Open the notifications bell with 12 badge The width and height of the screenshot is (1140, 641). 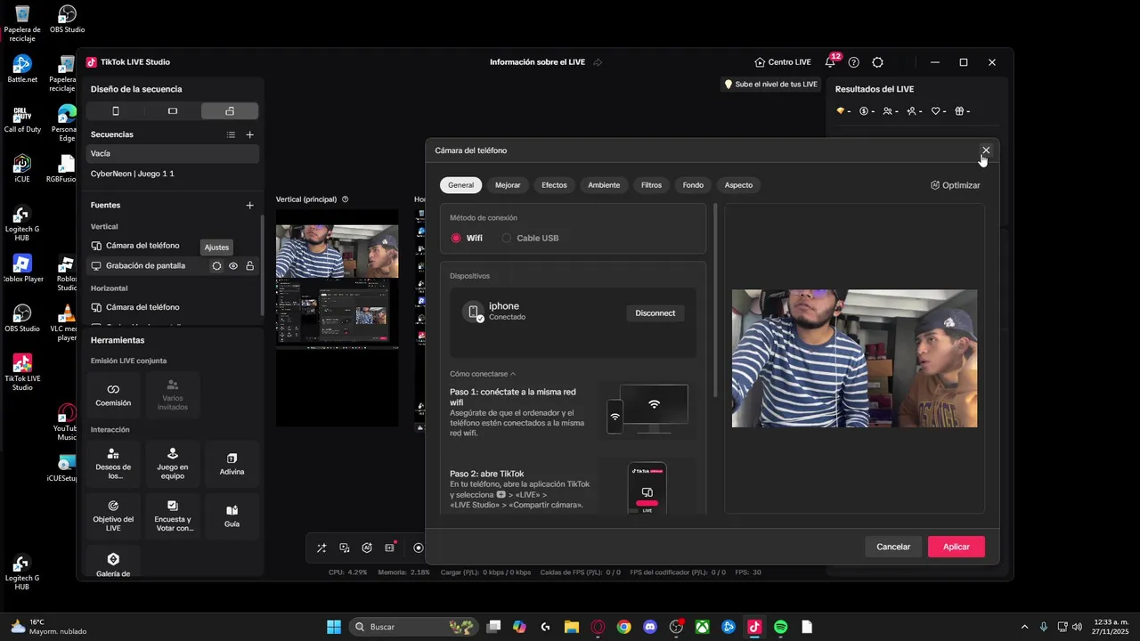click(x=830, y=62)
